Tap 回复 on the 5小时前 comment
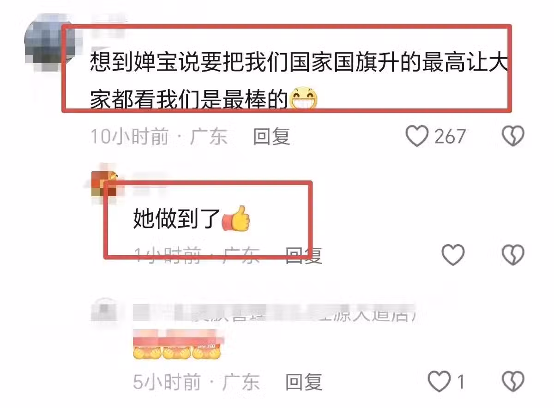The height and width of the screenshot is (408, 554). [303, 382]
